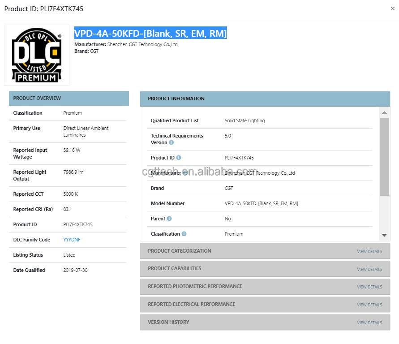Click the 59.16 W wattage value

pyautogui.click(x=72, y=150)
